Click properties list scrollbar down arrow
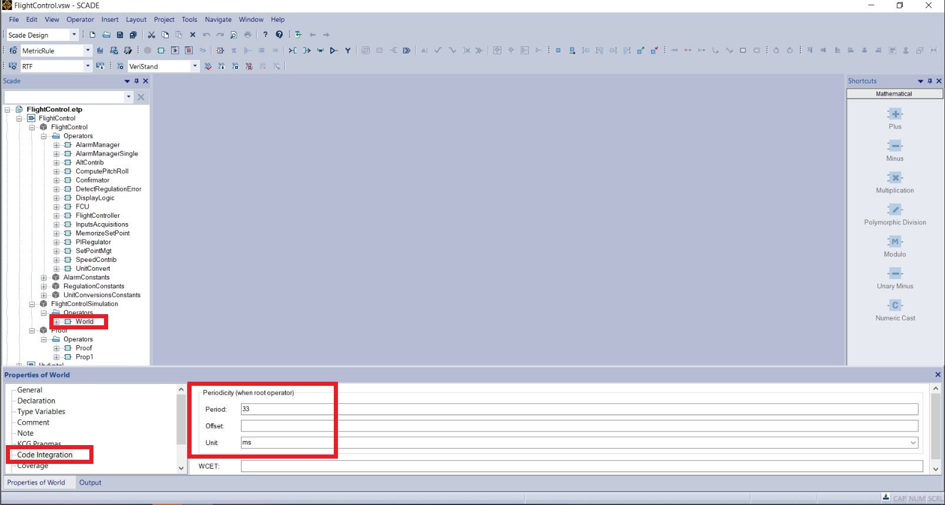 click(181, 468)
